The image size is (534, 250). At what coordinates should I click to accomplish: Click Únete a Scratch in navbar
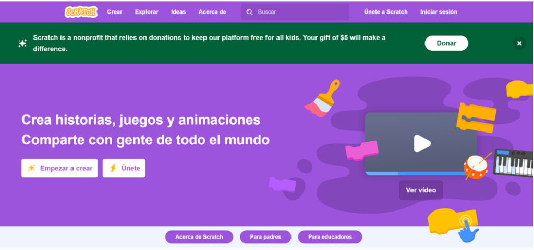point(386,12)
